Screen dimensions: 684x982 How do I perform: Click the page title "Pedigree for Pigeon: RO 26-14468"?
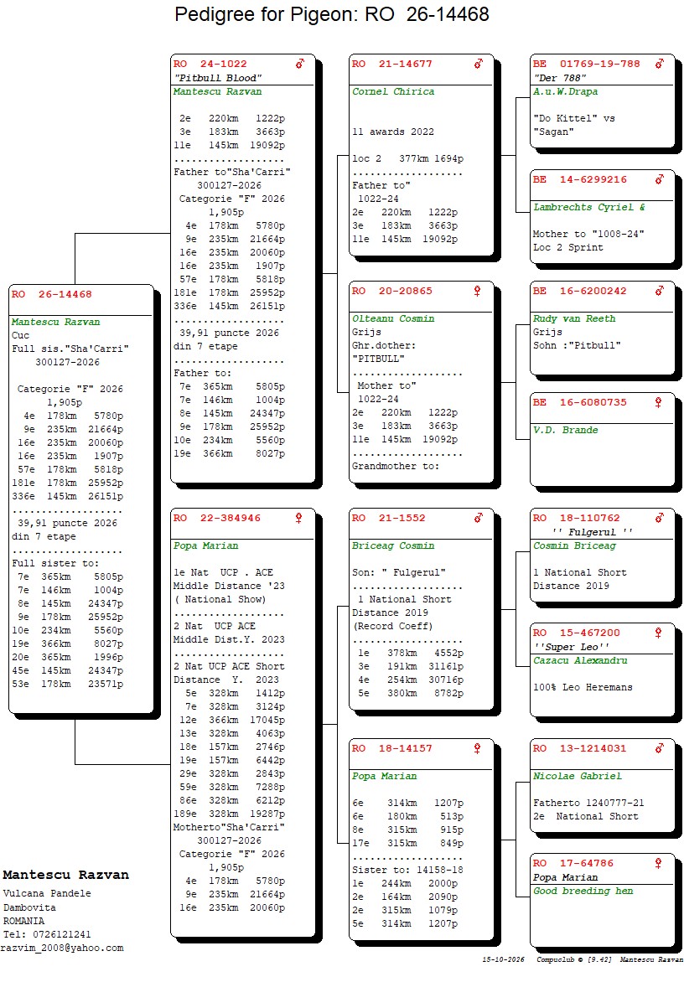pyautogui.click(x=332, y=14)
